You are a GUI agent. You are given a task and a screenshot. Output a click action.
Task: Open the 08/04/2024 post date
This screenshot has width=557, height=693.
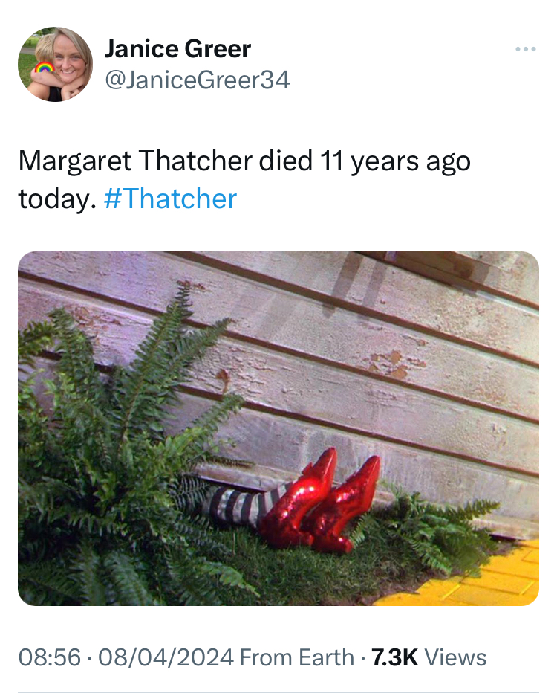(166, 657)
